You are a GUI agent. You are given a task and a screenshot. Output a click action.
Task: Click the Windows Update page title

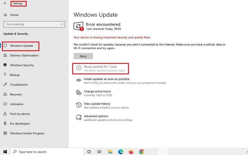(x=95, y=15)
